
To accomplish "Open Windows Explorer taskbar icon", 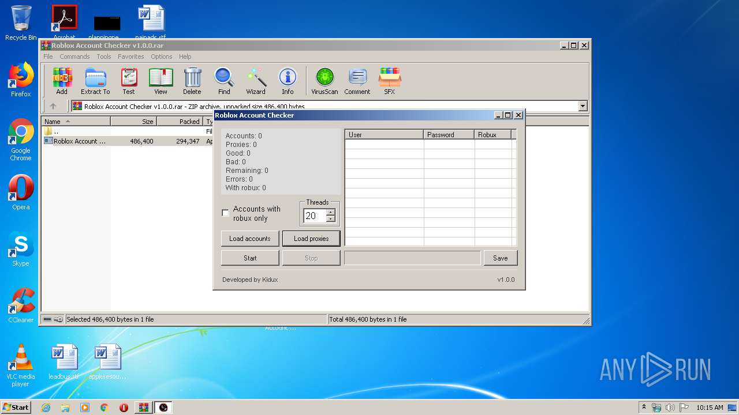I will pos(65,408).
